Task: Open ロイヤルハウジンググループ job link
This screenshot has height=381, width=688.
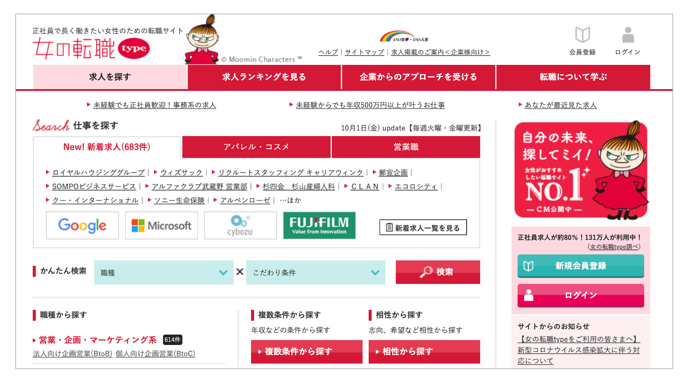Action: 98,172
